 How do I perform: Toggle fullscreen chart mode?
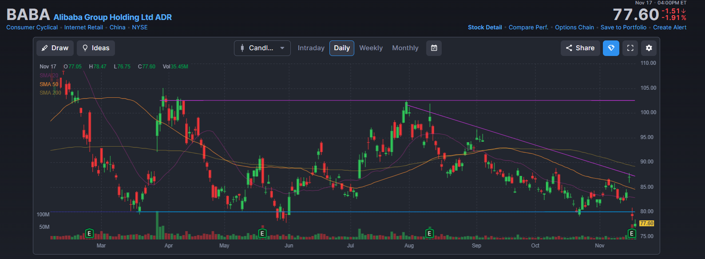tap(630, 48)
